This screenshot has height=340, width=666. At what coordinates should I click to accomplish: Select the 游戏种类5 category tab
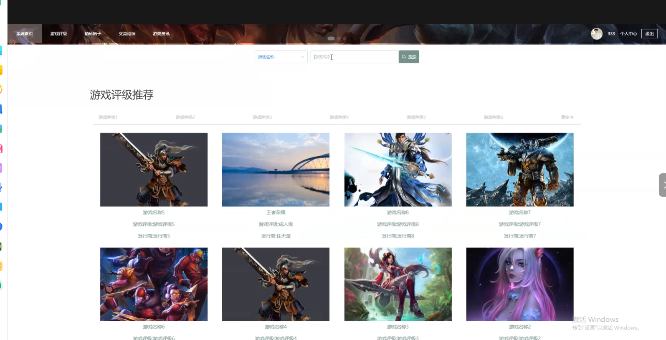416,117
